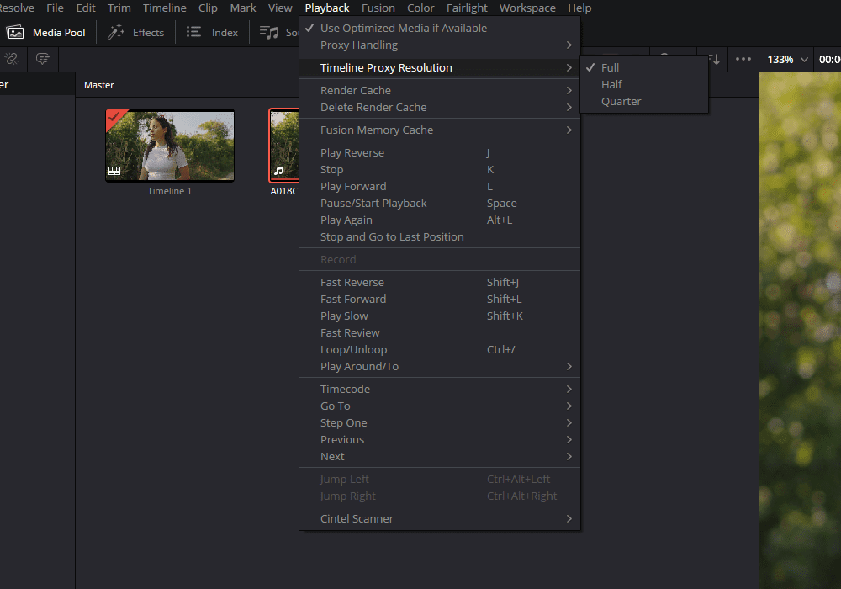
Task: Select Full timeline proxy resolution
Action: click(610, 67)
